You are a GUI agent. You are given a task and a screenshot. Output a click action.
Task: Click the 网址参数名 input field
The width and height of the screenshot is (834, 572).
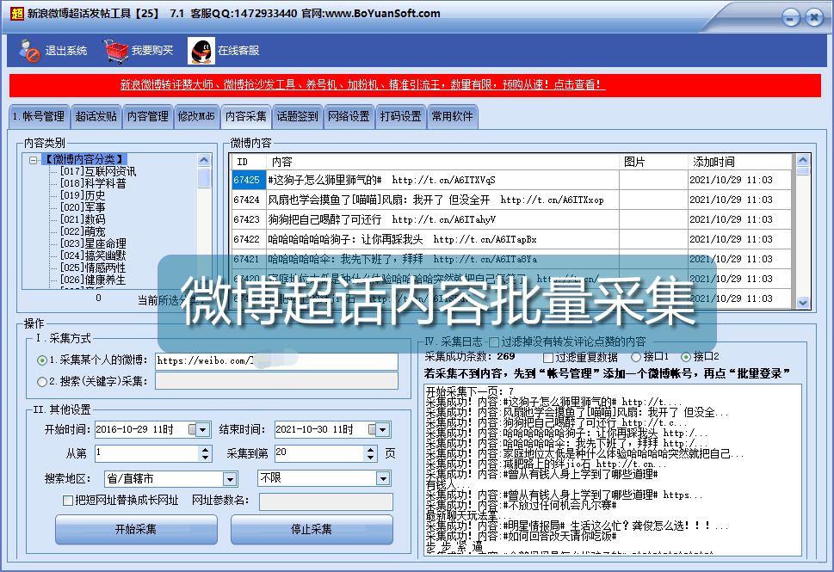(326, 501)
